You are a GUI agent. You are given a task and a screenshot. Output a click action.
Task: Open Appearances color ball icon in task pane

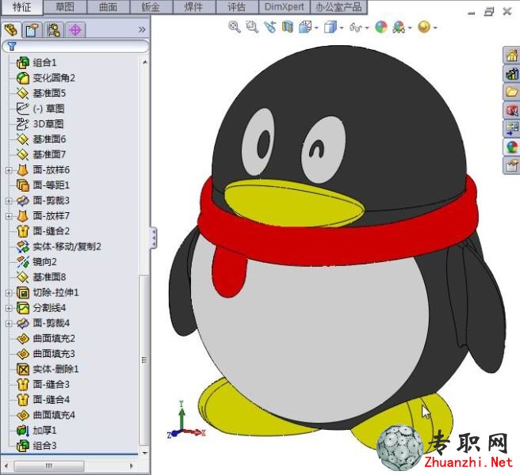tap(512, 146)
